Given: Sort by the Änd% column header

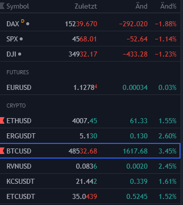Looking at the screenshot, I should coord(168,7).
